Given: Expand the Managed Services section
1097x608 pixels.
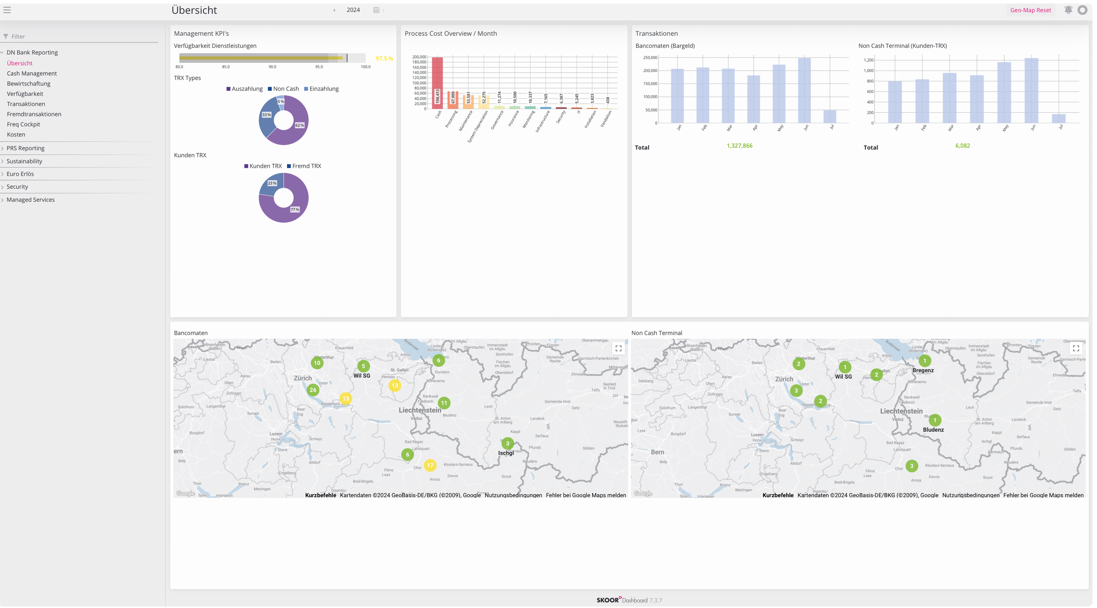Looking at the screenshot, I should click(30, 199).
